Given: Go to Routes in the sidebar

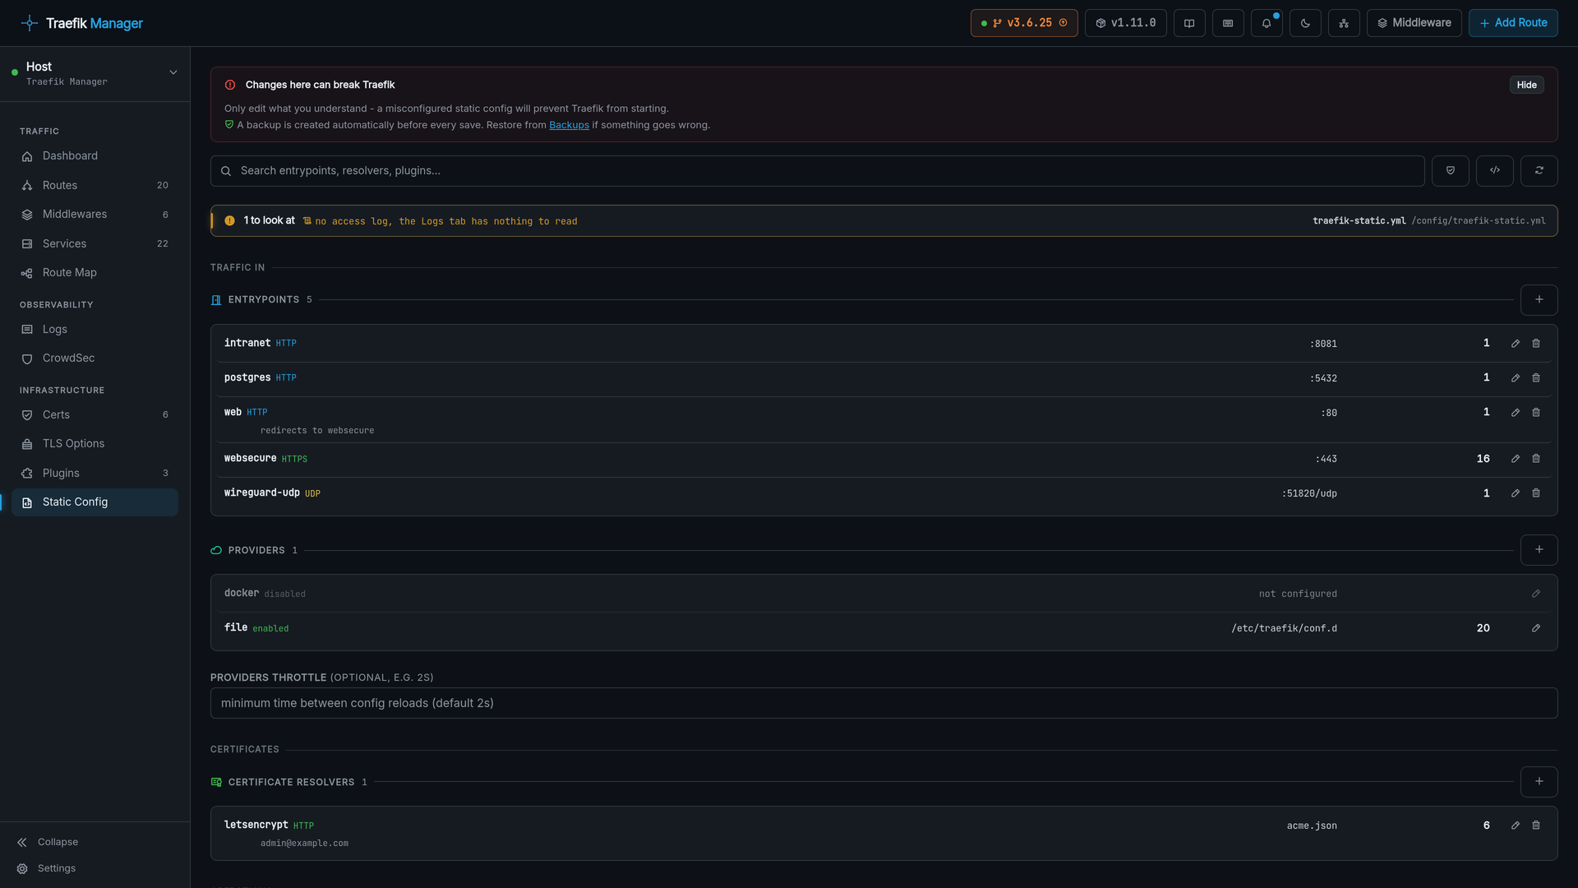Looking at the screenshot, I should click(95, 186).
